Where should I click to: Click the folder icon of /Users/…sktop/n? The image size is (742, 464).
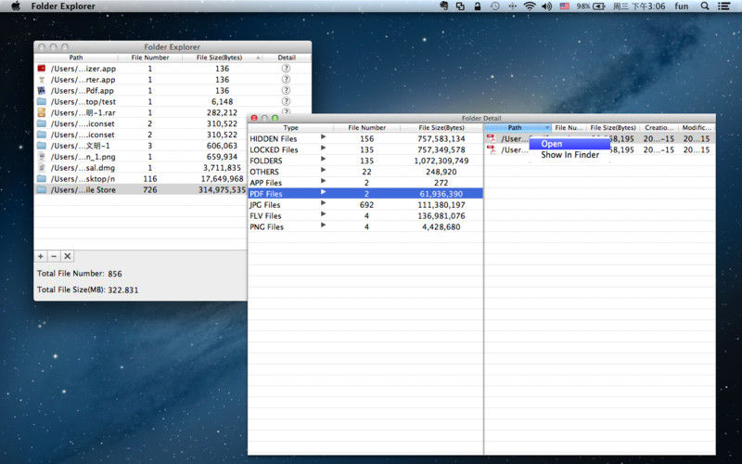pyautogui.click(x=42, y=178)
